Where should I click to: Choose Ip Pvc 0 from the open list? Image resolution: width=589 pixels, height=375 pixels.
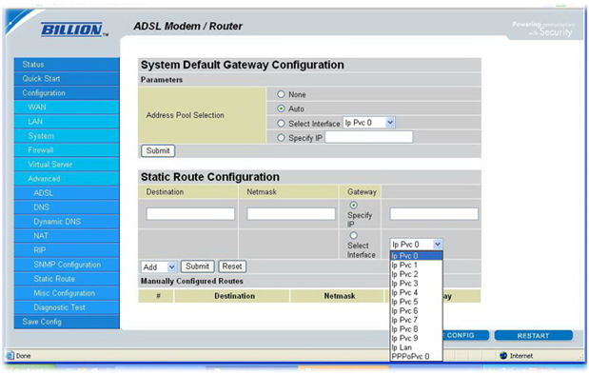pos(416,256)
